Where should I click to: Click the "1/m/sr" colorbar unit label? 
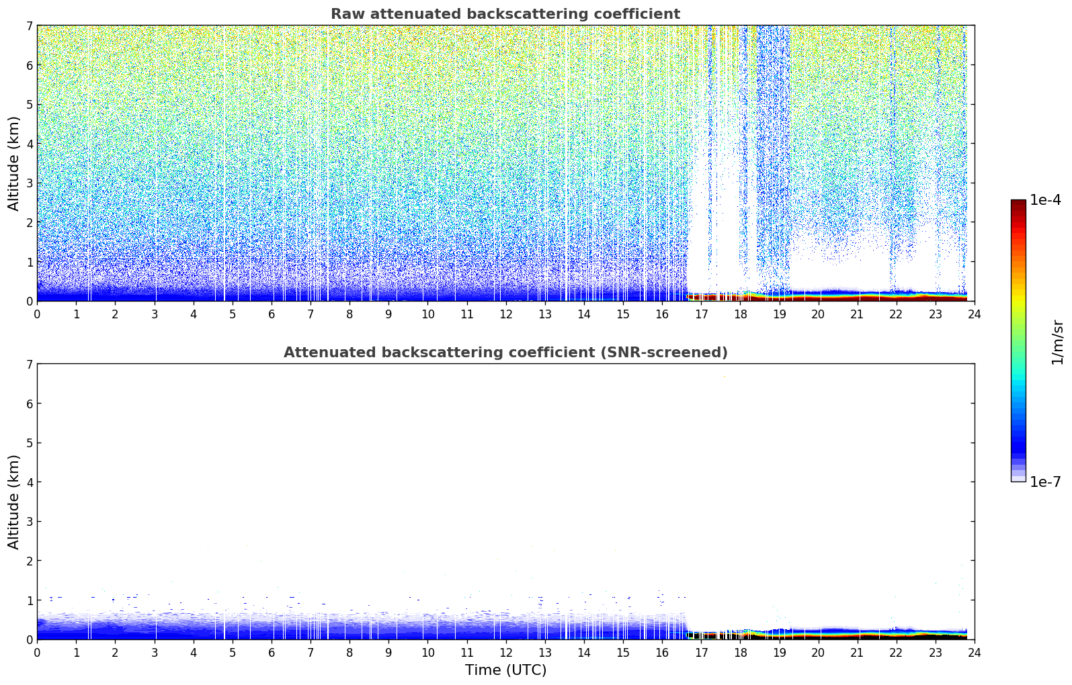point(1057,341)
